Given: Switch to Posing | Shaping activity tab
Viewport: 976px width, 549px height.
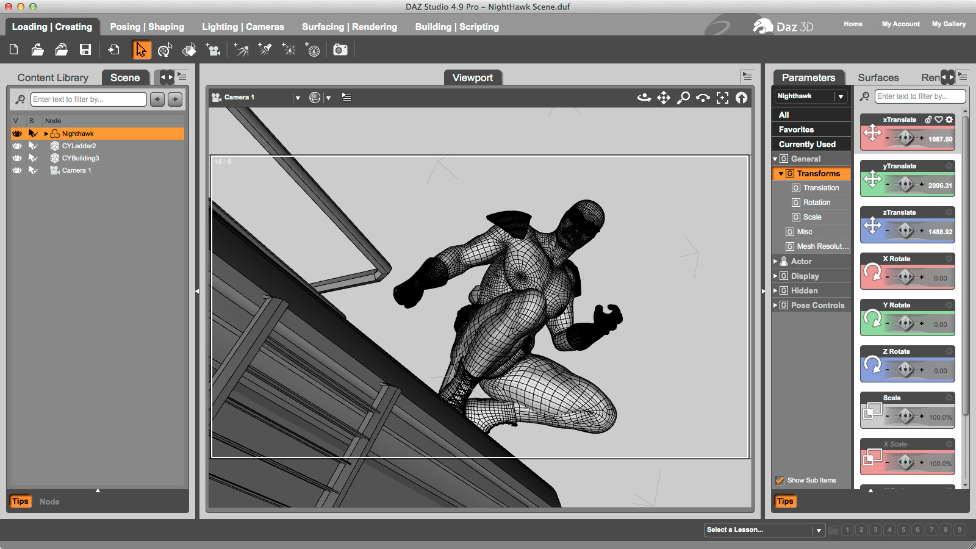Looking at the screenshot, I should click(147, 27).
